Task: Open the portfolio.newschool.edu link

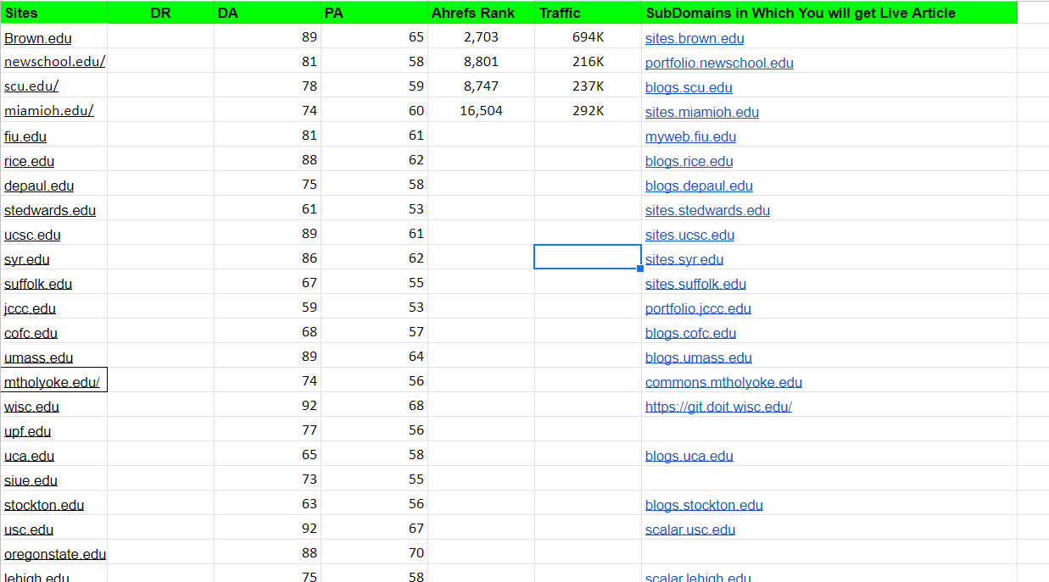Action: point(719,63)
